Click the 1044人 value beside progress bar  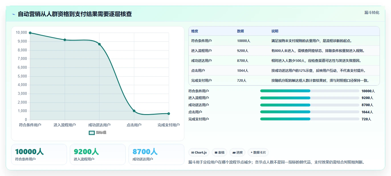[x=367, y=112]
